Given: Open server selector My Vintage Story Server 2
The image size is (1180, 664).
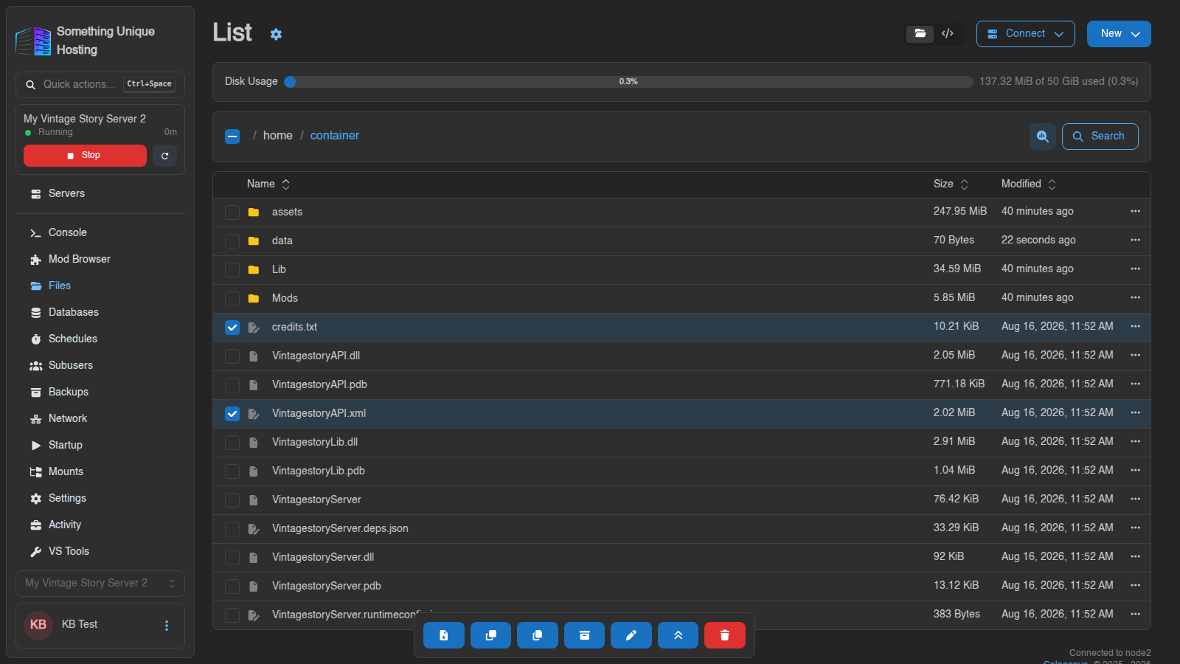Looking at the screenshot, I should tap(100, 583).
